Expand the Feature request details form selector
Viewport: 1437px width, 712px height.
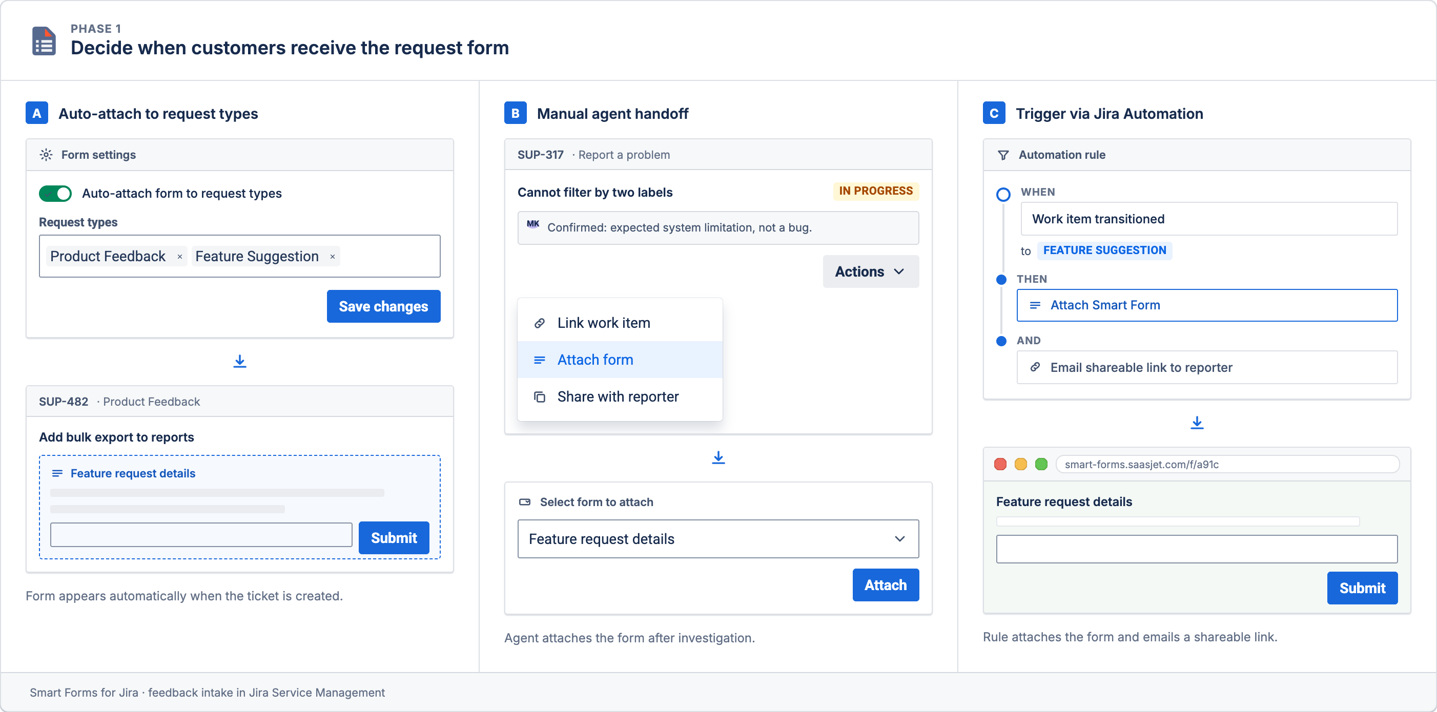click(718, 538)
